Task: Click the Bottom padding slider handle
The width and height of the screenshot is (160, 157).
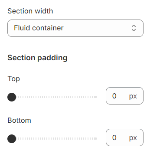Action: tap(12, 139)
